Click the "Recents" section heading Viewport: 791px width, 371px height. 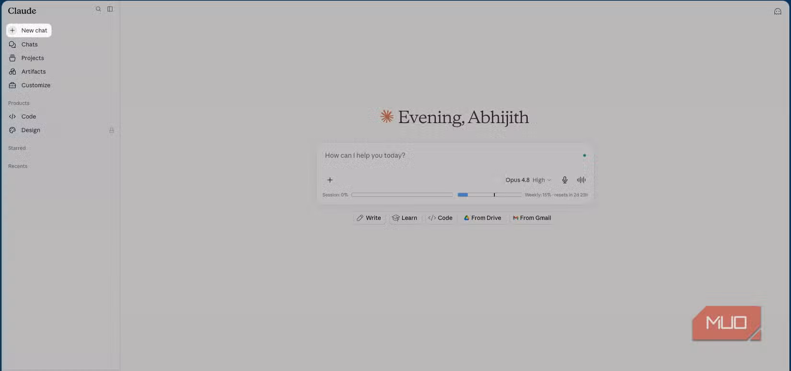(x=18, y=166)
